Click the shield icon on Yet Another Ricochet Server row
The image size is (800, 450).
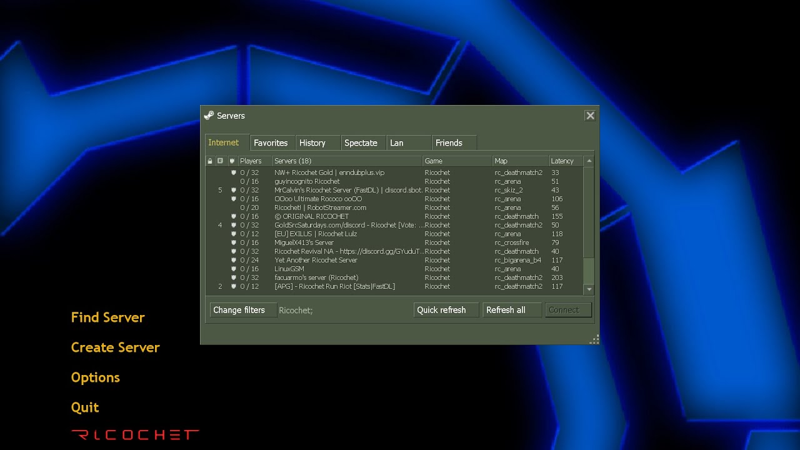coord(234,260)
